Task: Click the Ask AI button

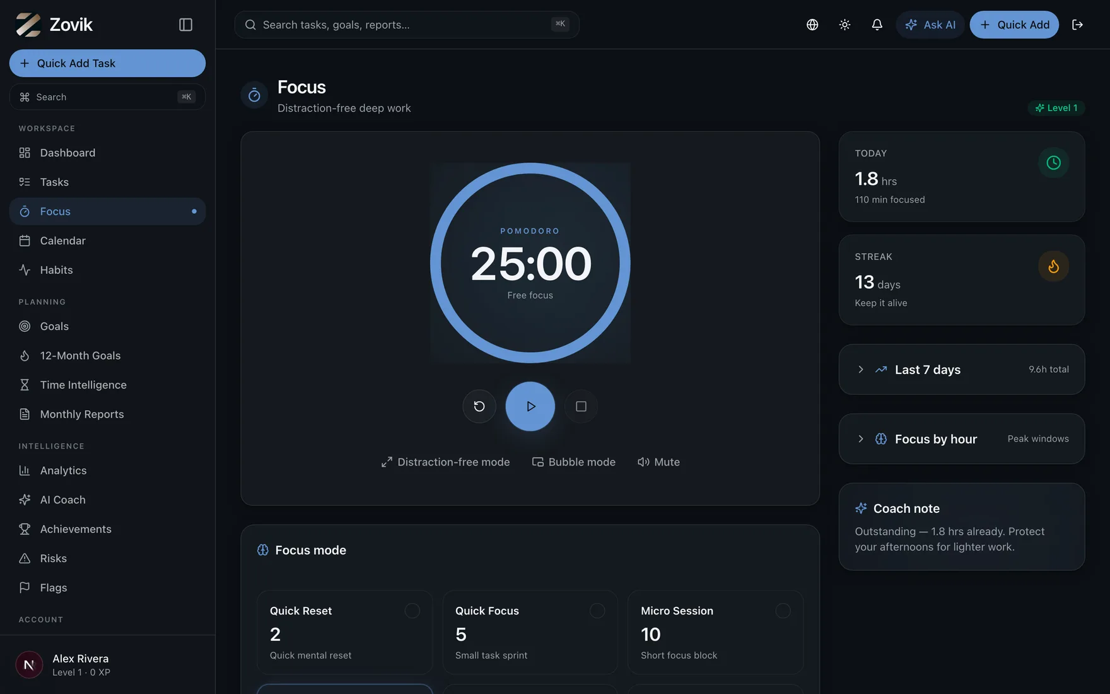Action: (930, 25)
